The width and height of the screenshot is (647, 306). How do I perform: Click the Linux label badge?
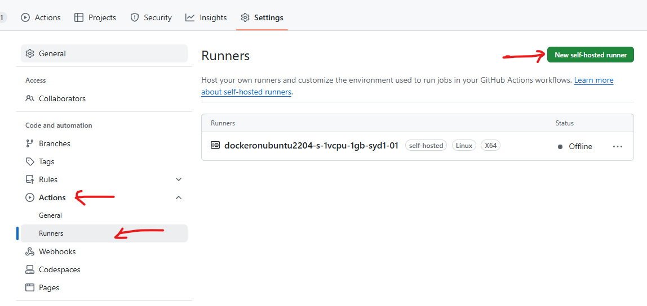(464, 145)
